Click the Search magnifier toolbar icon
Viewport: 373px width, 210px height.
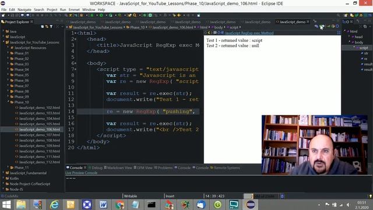[135, 15]
